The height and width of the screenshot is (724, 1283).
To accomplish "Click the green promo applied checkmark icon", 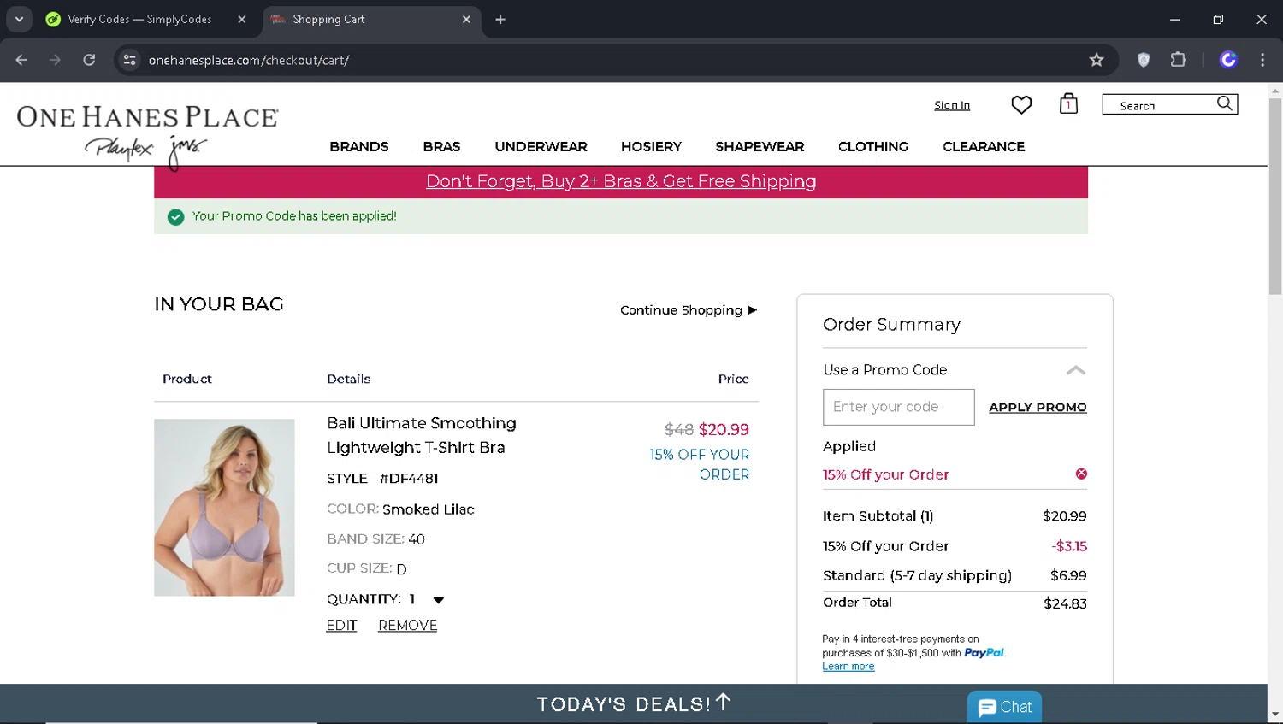I will (175, 217).
